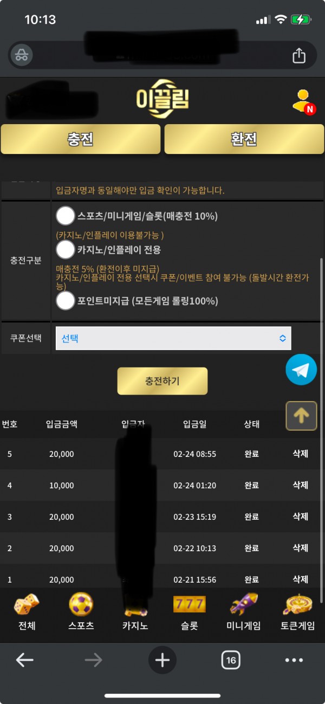This screenshot has width=325, height=704.
Task: Delete deposit record number 5
Action: (301, 454)
